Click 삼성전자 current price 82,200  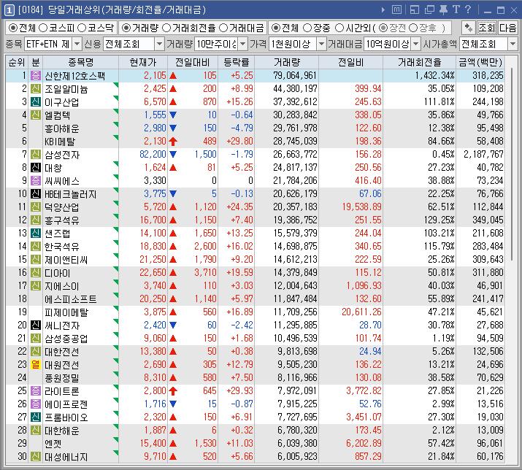153,154
